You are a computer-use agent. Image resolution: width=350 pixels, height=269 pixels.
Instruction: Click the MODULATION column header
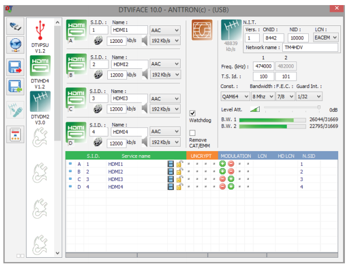click(236, 155)
